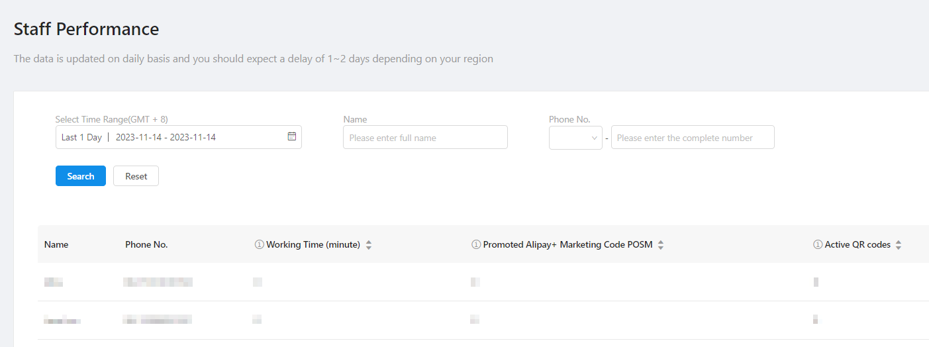
Task: Open the calendar icon in date range
Action: point(292,137)
